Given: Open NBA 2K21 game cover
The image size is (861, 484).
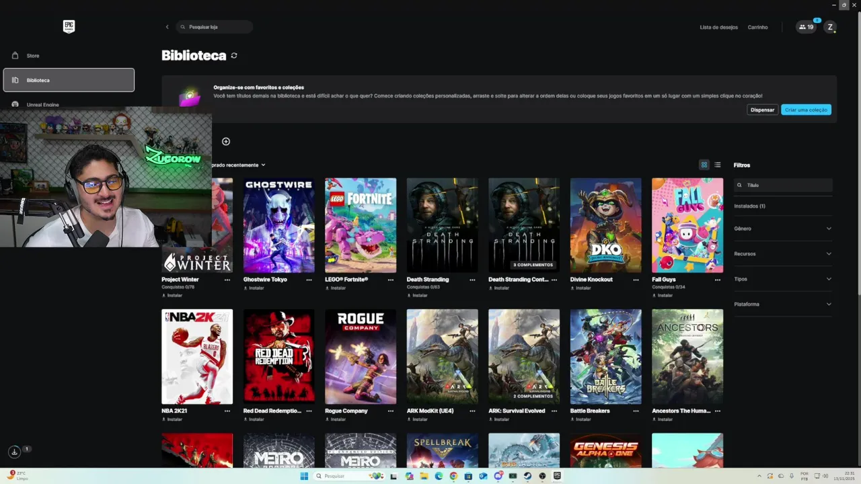Looking at the screenshot, I should click(x=197, y=356).
